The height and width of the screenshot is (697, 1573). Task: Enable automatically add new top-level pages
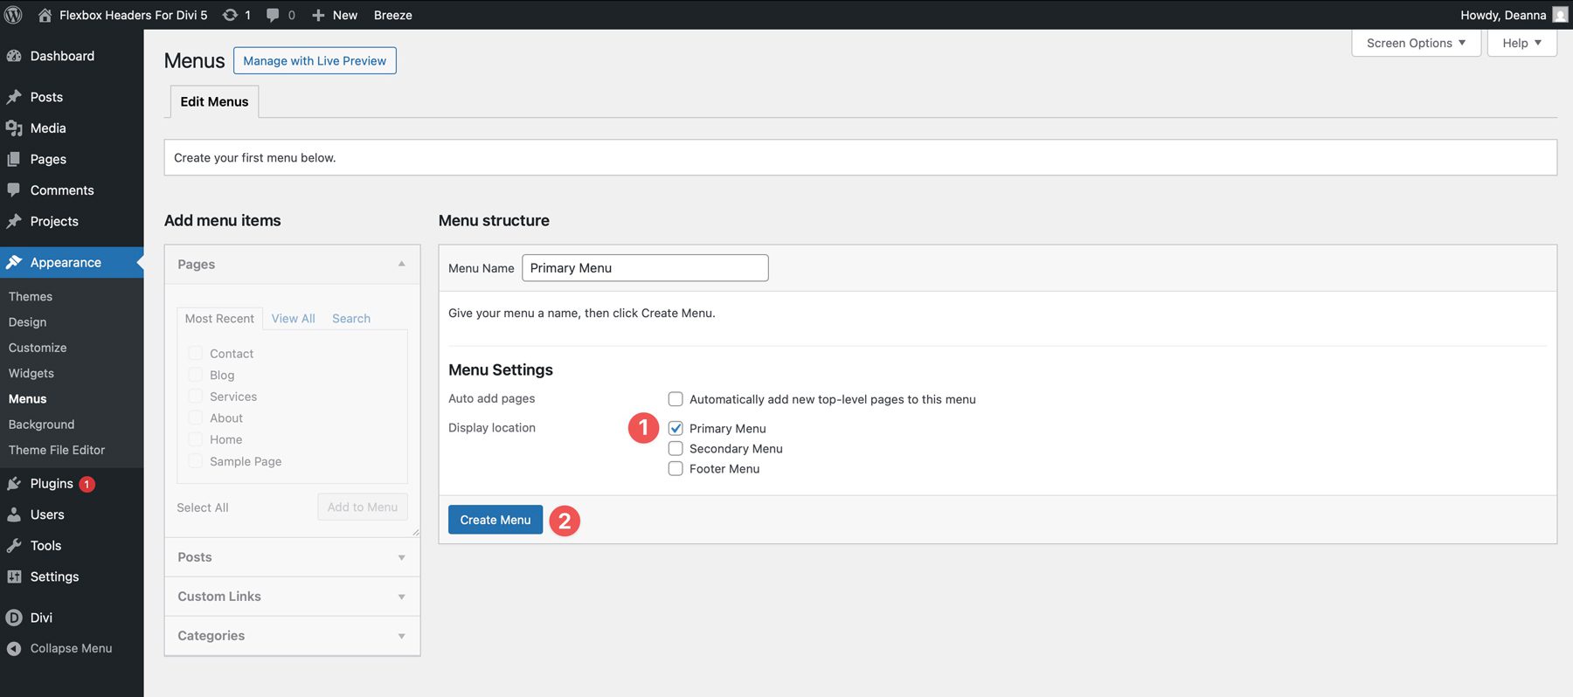(676, 399)
